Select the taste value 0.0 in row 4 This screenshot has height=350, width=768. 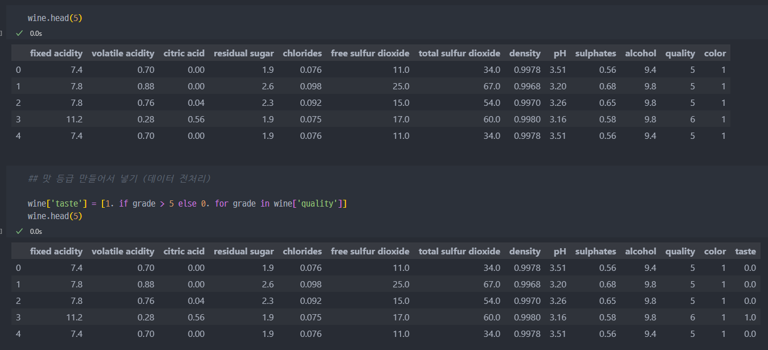point(749,334)
